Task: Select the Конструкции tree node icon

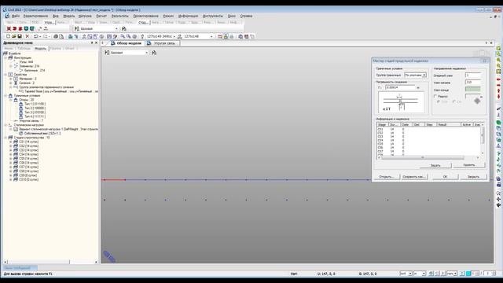Action: [x=10, y=57]
